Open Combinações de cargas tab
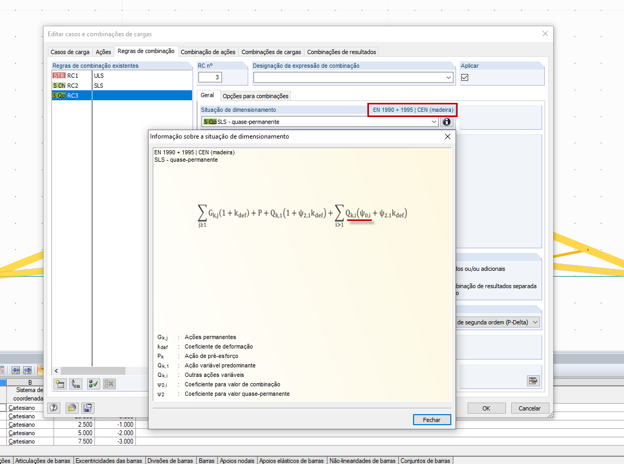This screenshot has height=464, width=624. point(271,52)
